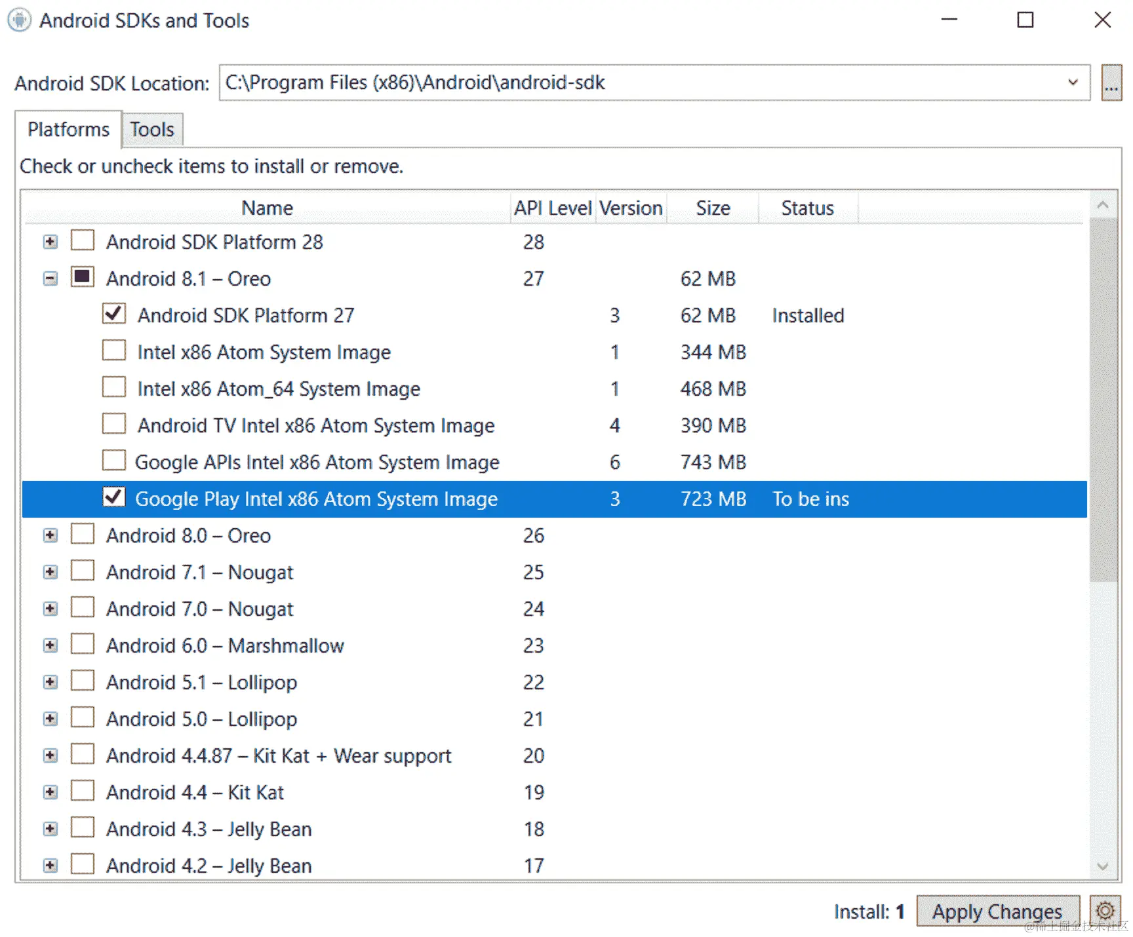Image resolution: width=1133 pixels, height=937 pixels.
Task: Click the Android app icon in title bar
Action: 19,20
